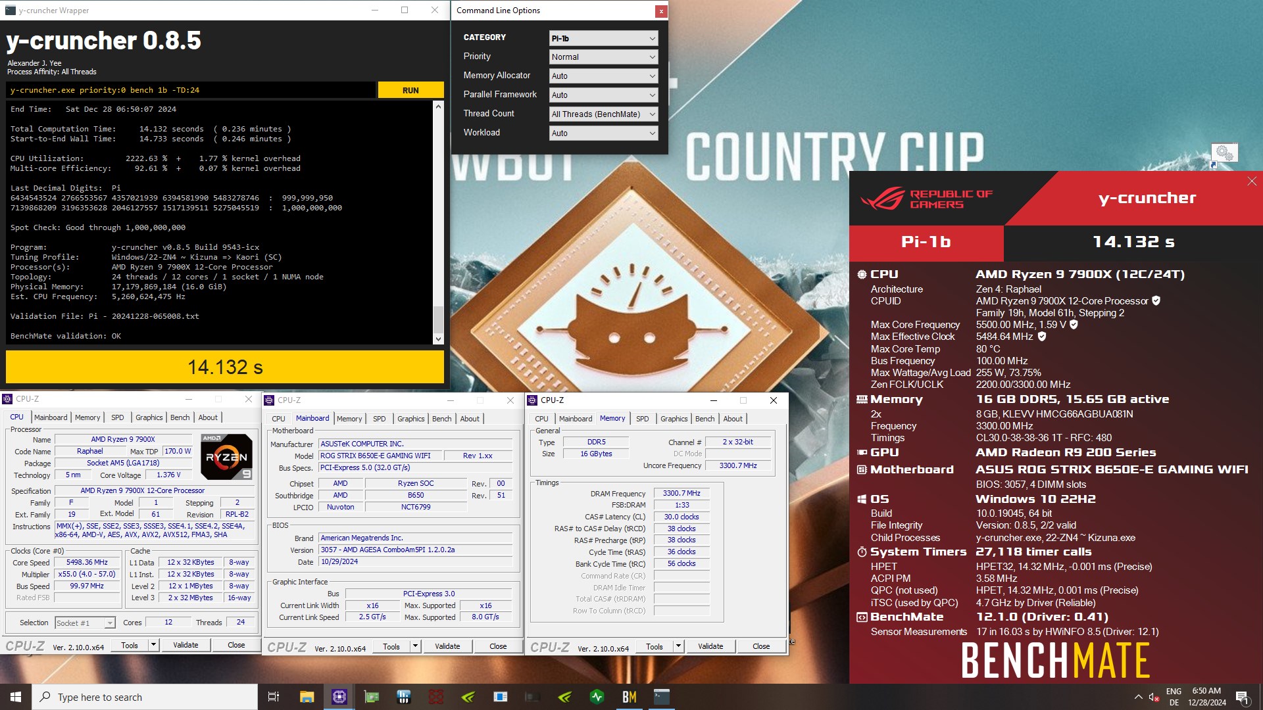The width and height of the screenshot is (1263, 710).
Task: Click shield icon beside Max Core Frequency
Action: coord(1074,325)
